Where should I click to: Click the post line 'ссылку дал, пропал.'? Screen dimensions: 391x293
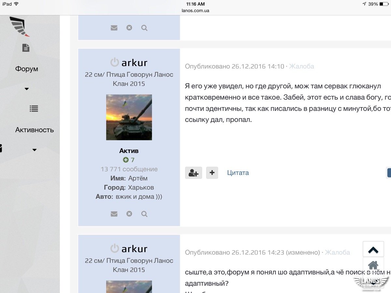(219, 119)
